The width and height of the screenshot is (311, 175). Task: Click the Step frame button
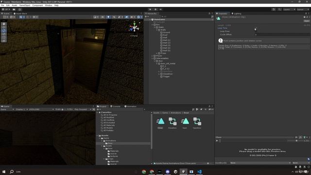pyautogui.click(x=161, y=9)
